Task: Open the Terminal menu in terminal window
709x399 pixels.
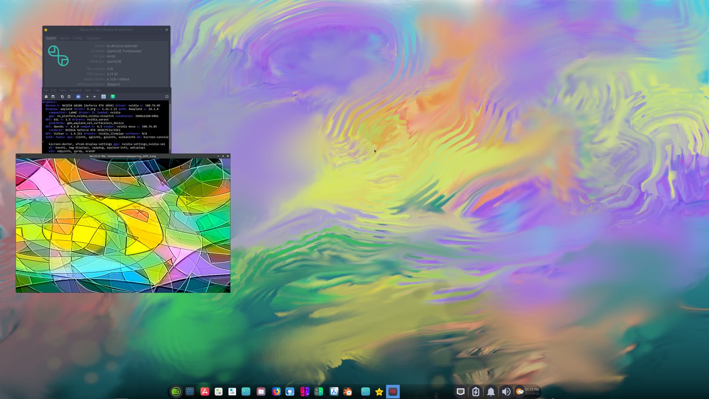Action: tap(75, 90)
